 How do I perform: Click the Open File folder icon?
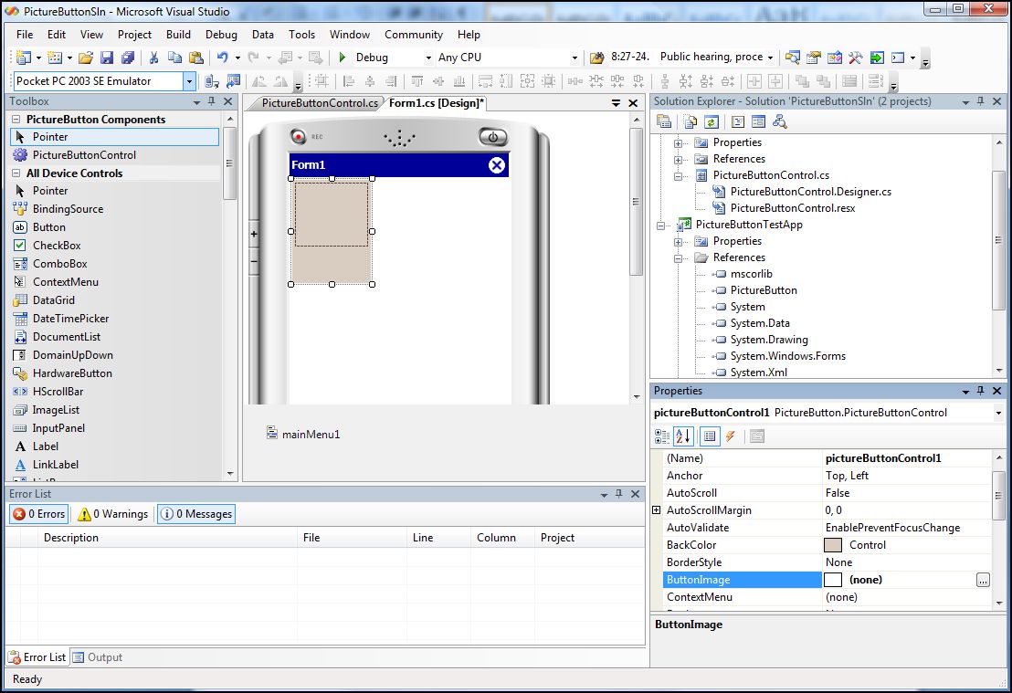click(x=85, y=58)
